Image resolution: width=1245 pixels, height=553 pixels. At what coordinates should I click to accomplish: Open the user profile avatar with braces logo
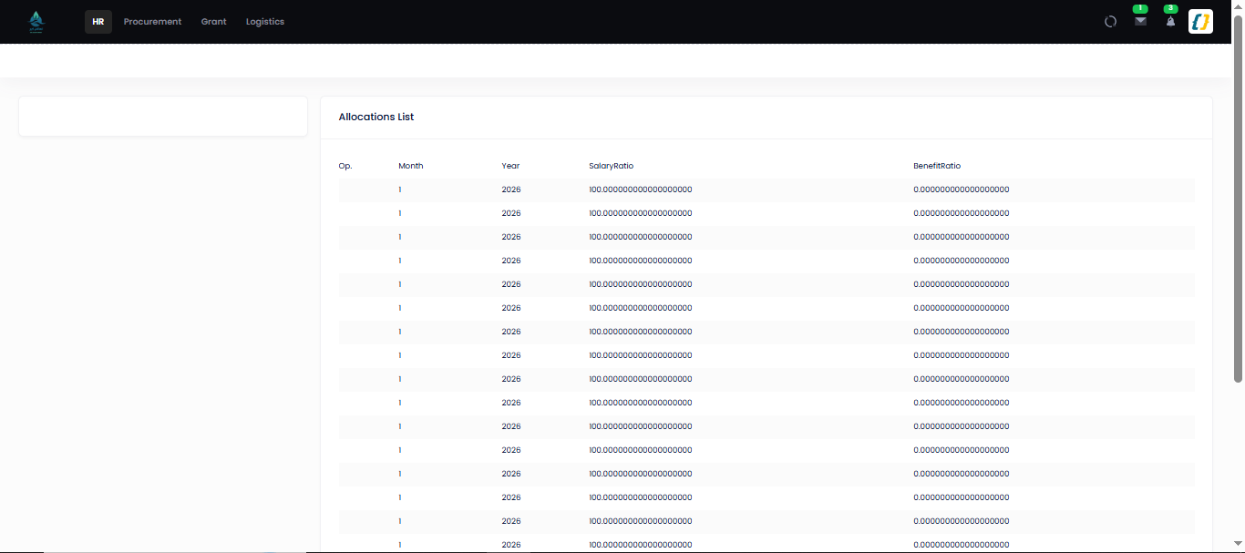click(x=1200, y=21)
